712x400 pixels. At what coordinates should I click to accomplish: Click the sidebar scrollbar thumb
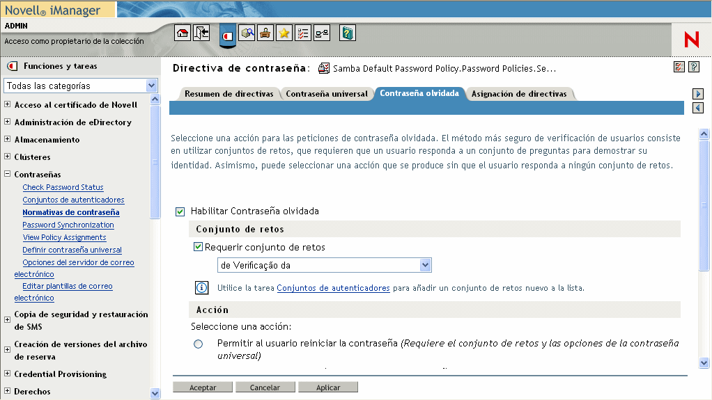155,161
